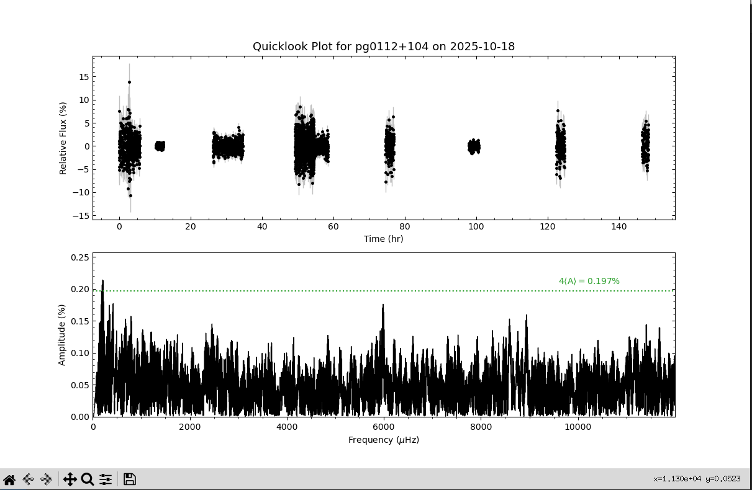Click the Quicklook Plot for pg0112+104 title

point(383,47)
